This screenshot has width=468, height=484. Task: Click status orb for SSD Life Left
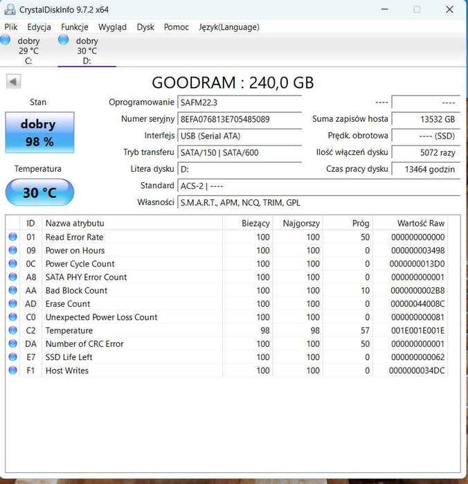[x=12, y=357]
